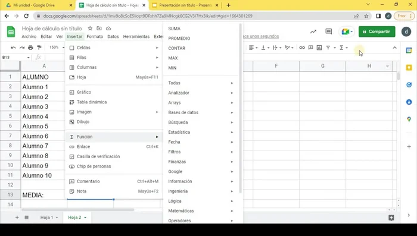Open the zoom 150% dropdown
417x236 pixels.
tap(57, 47)
